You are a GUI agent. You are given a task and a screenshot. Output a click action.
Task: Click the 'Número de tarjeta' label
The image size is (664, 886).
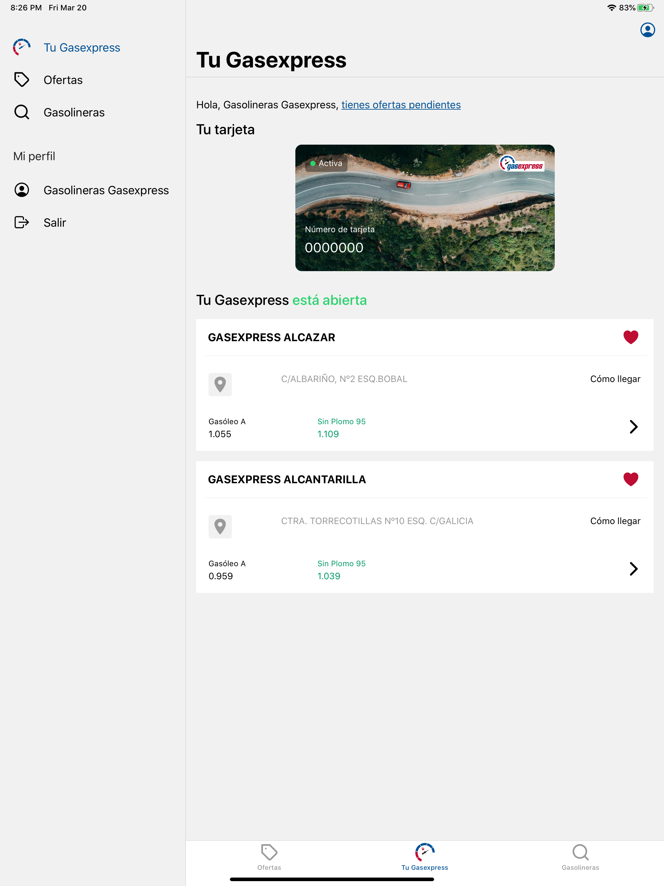(339, 230)
